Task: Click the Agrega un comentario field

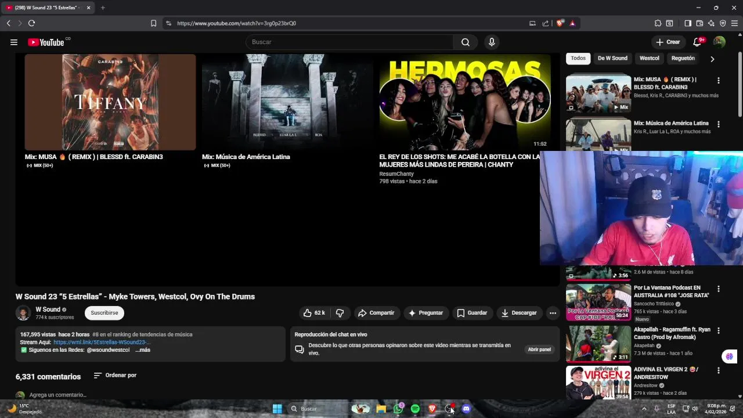Action: click(58, 395)
